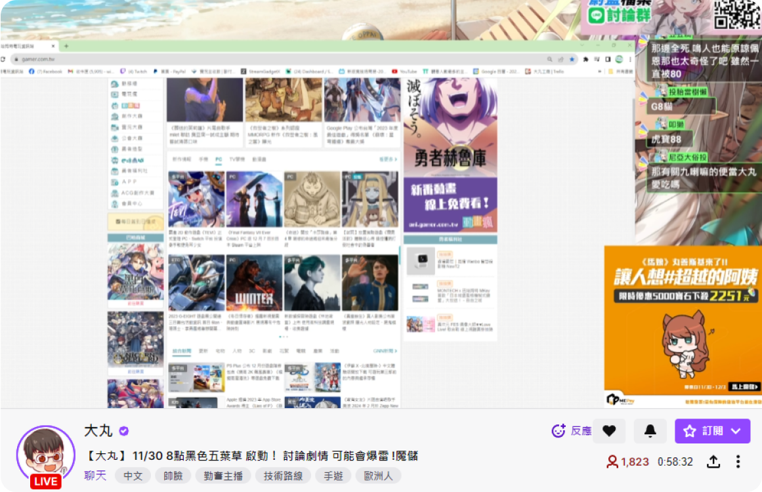Open the StreamGadgetX bookmark
Screen dimensions: 762x492
261,72
